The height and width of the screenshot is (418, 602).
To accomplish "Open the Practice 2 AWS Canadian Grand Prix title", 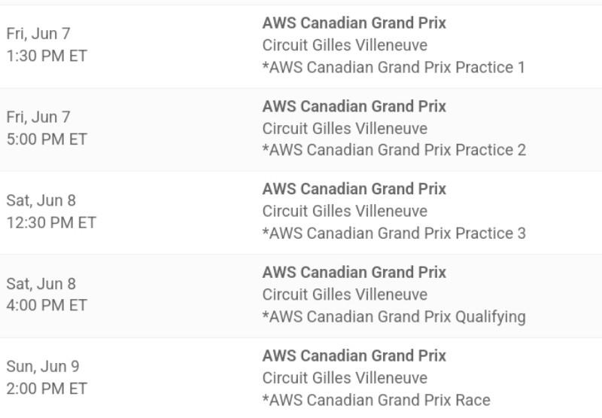I will tap(354, 106).
